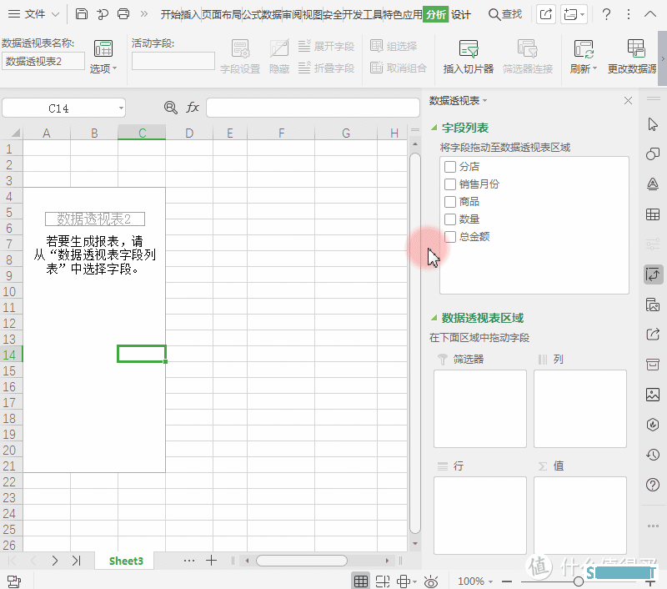Click the help circle icon in sidebar

pyautogui.click(x=653, y=485)
